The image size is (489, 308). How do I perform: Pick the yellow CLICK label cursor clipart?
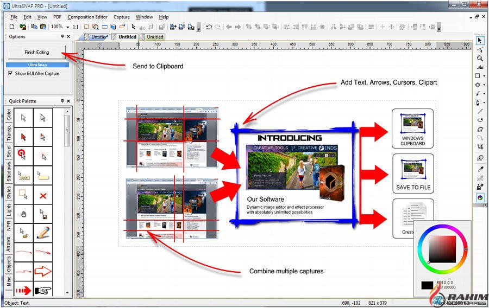(23, 176)
